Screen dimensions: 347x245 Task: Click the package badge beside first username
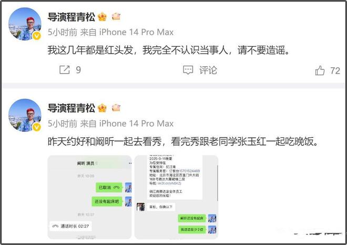(x=116, y=17)
